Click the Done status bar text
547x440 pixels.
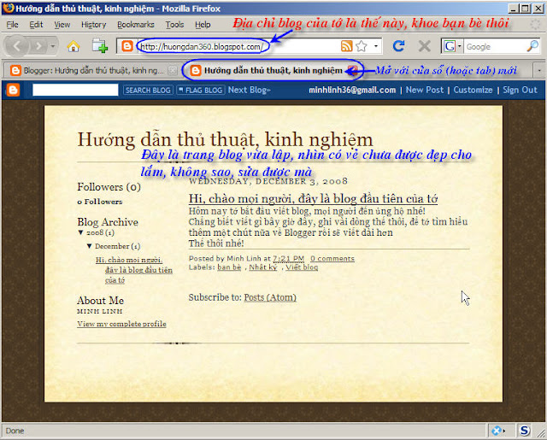(15, 431)
